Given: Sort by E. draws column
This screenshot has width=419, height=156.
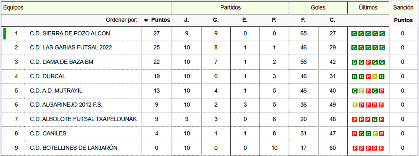Looking at the screenshot, I should (245, 20).
